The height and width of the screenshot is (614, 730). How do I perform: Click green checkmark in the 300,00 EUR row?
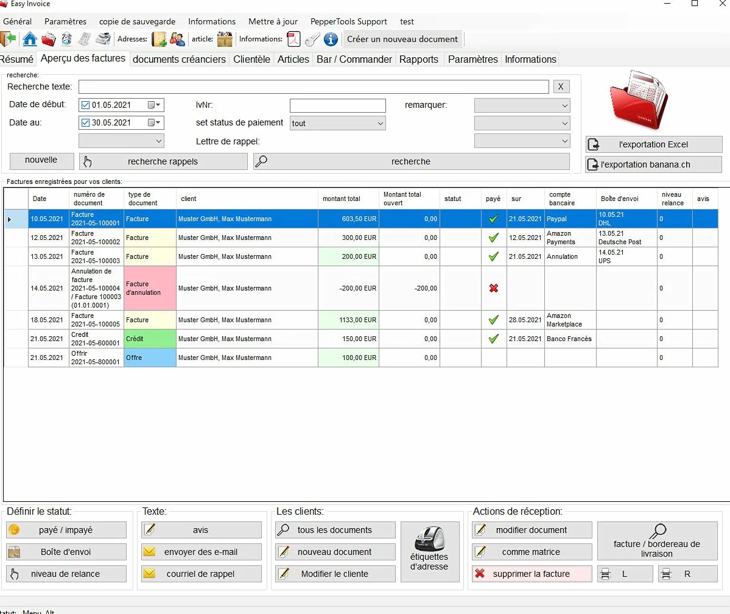coord(494,238)
